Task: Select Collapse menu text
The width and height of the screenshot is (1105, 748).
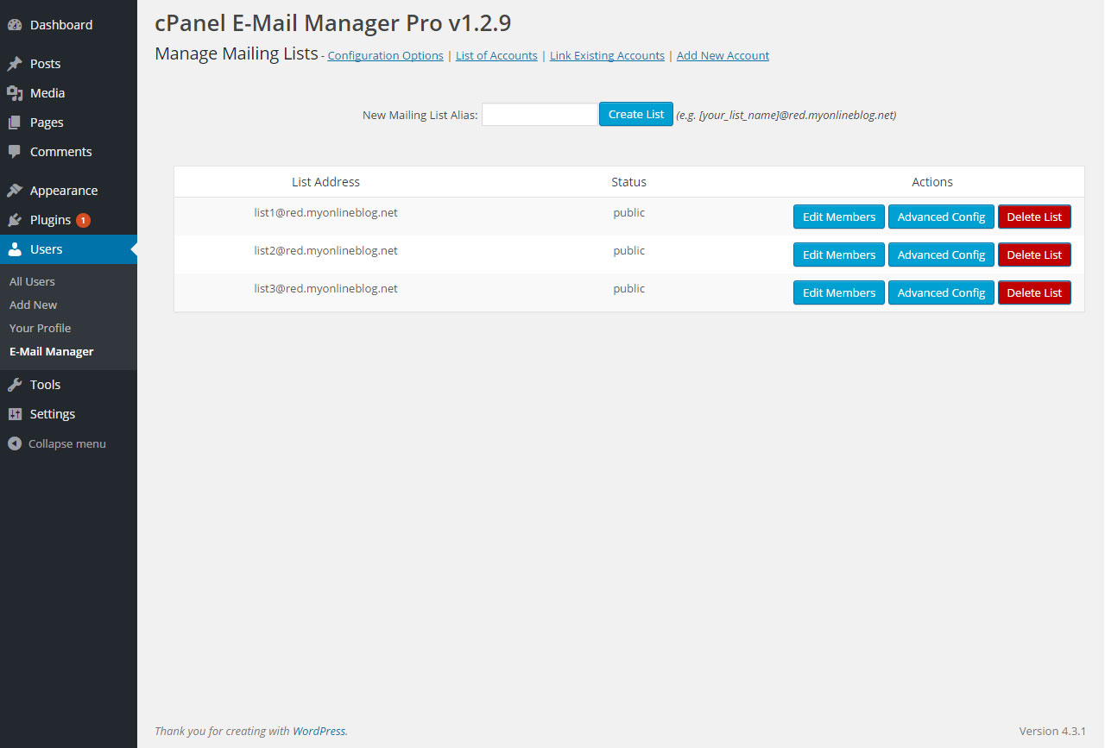Action: click(66, 443)
